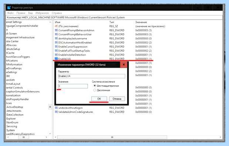Select the ConsentPromptBehaviorUser DWORD icon
This screenshot has height=146, width=229.
tap(57, 35)
